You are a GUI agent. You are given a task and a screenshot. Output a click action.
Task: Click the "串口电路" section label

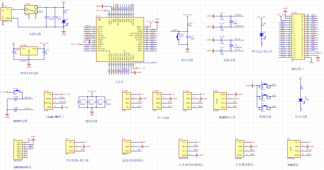pos(163,118)
